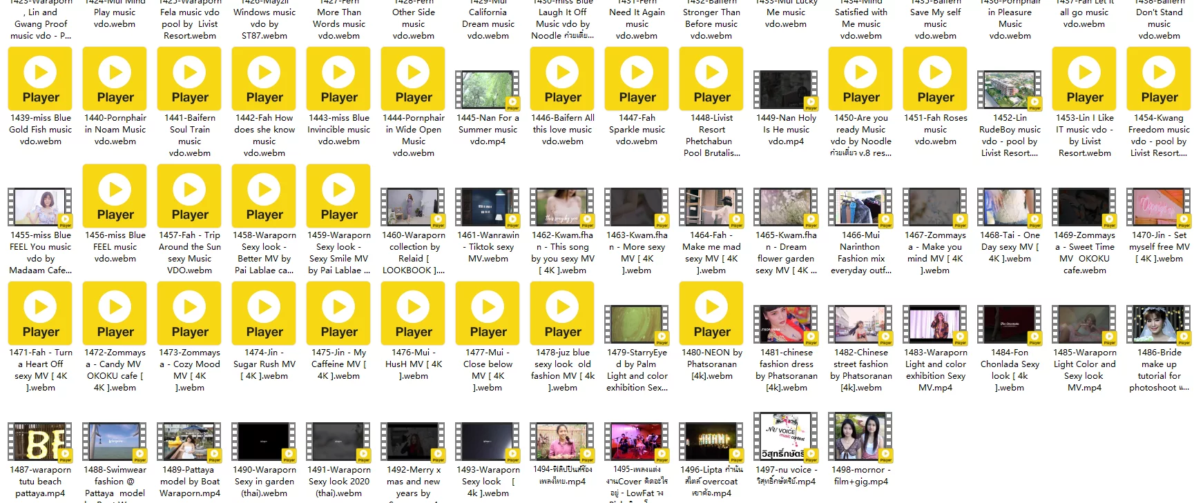Open the 1450-Are you ready Music Player icon
The height and width of the screenshot is (503, 1194).
[860, 79]
